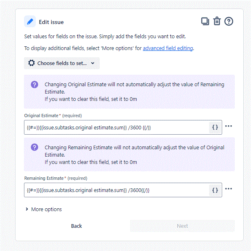Screen dimensions: 251x251
Task: Follow the advanced field editing link
Action: (x=168, y=48)
